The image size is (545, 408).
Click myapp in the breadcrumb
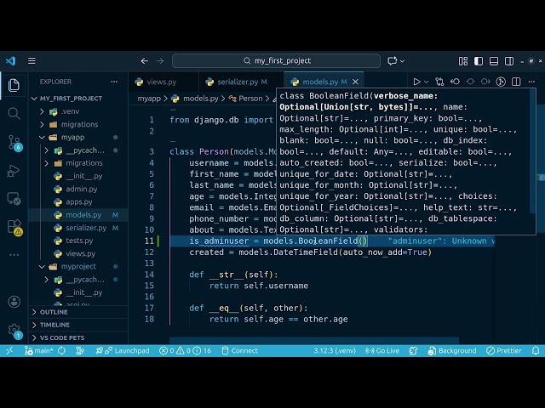tap(149, 99)
